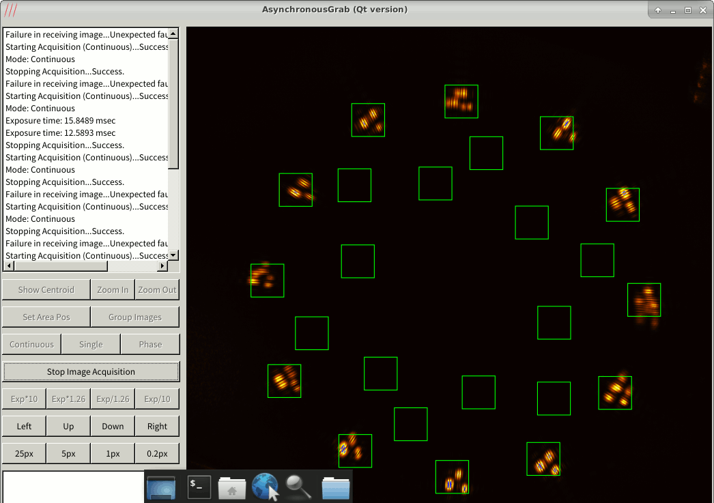Click the Exp/1.26 button
714x503 pixels.
coord(113,399)
